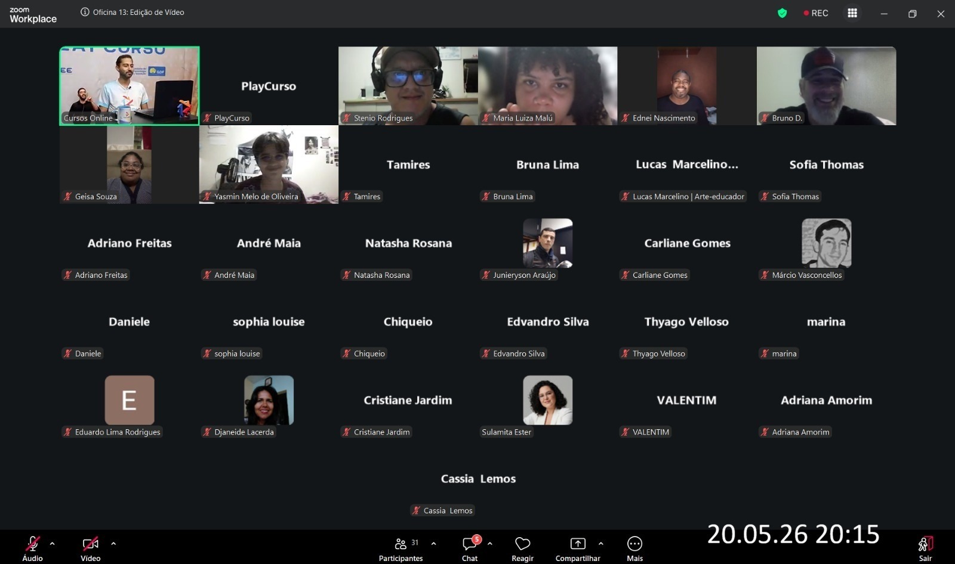Click muted mic icon on marina label
955x564 pixels.
pos(765,354)
